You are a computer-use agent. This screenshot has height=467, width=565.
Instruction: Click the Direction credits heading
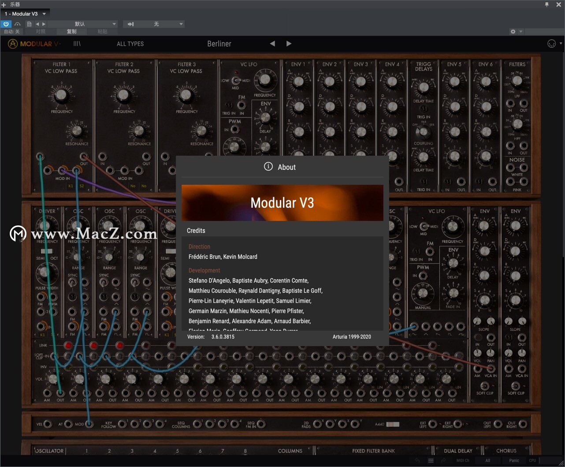[x=199, y=247]
